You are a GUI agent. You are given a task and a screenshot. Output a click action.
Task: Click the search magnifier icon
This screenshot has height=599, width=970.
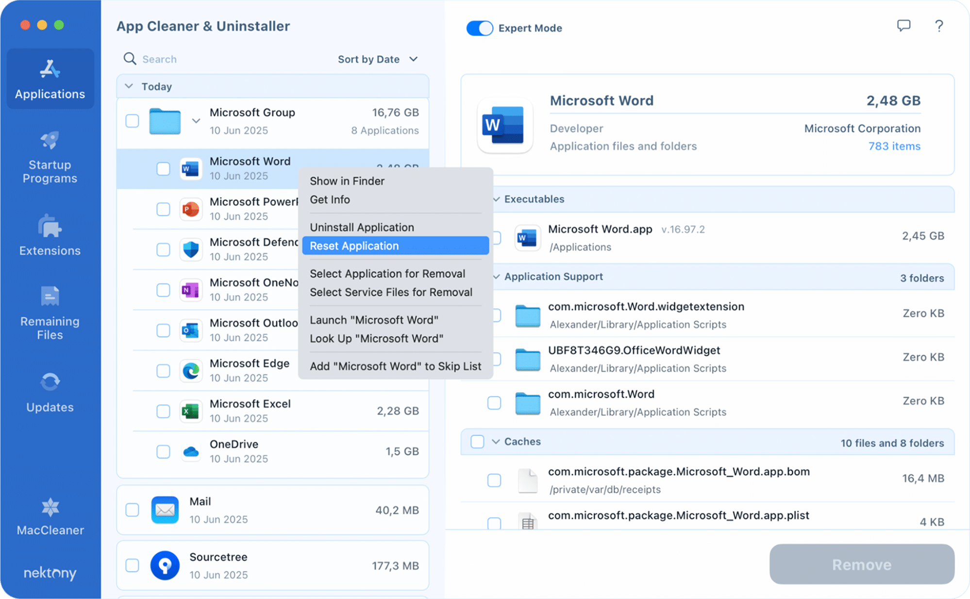(130, 59)
